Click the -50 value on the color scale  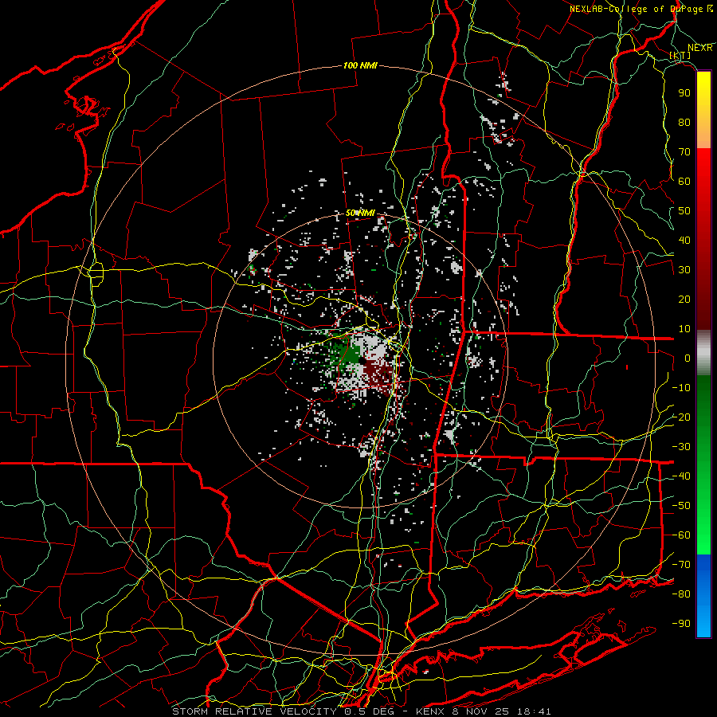681,505
